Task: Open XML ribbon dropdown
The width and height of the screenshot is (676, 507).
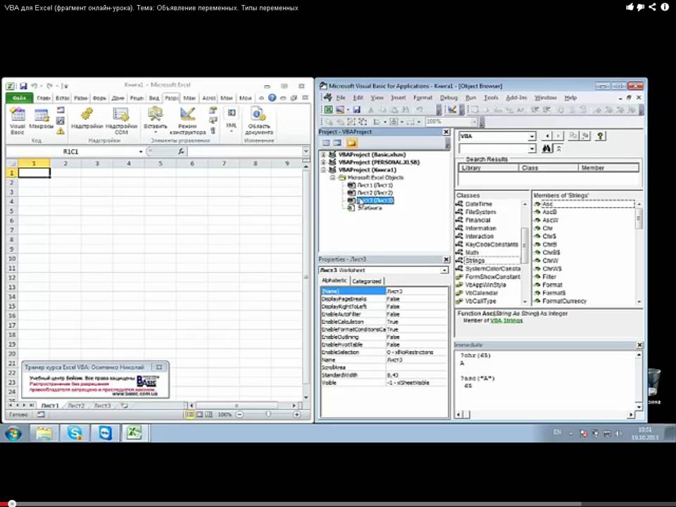Action: (232, 131)
